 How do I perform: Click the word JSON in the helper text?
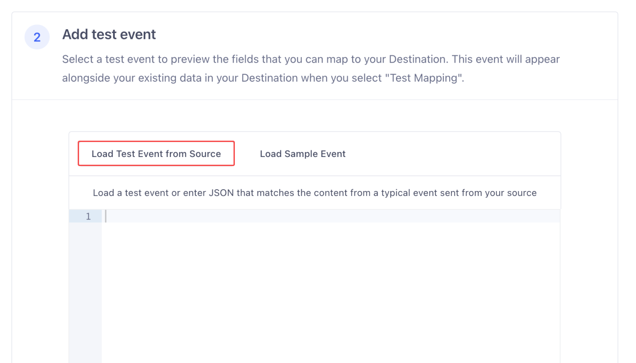(221, 193)
